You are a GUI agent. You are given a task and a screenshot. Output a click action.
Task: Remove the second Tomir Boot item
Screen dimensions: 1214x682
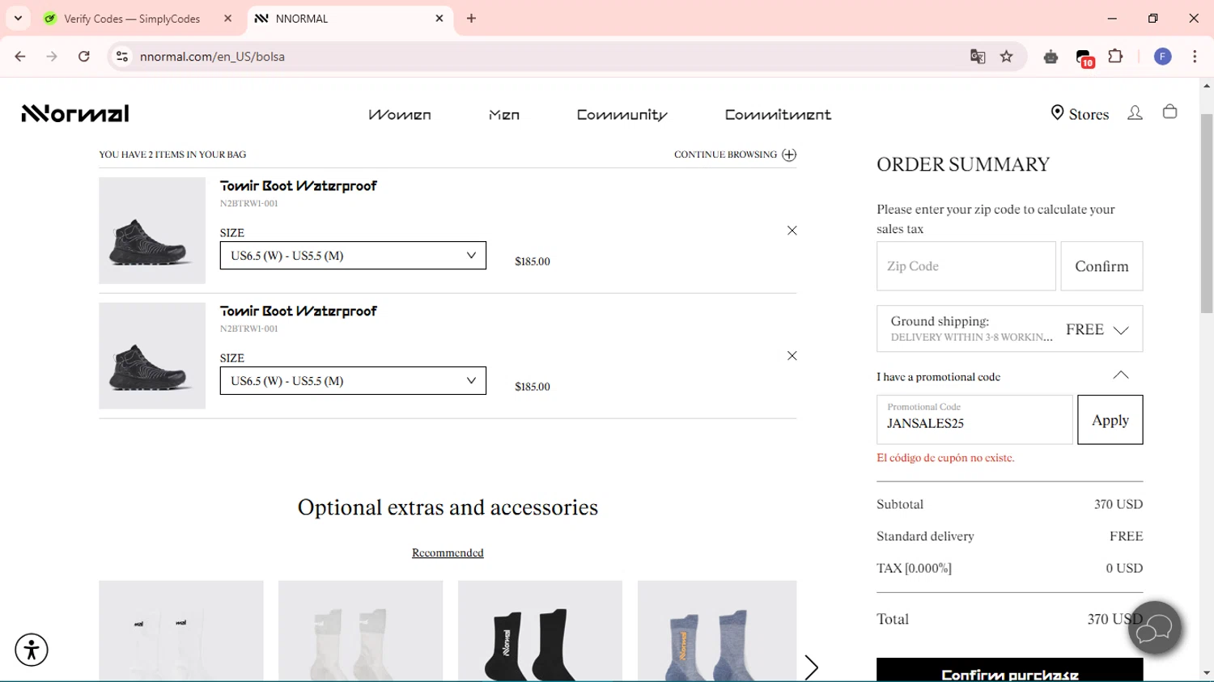(792, 356)
